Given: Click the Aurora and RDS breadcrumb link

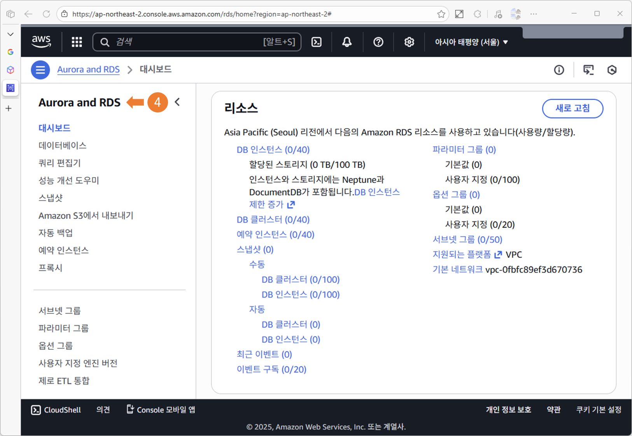Looking at the screenshot, I should pyautogui.click(x=88, y=70).
